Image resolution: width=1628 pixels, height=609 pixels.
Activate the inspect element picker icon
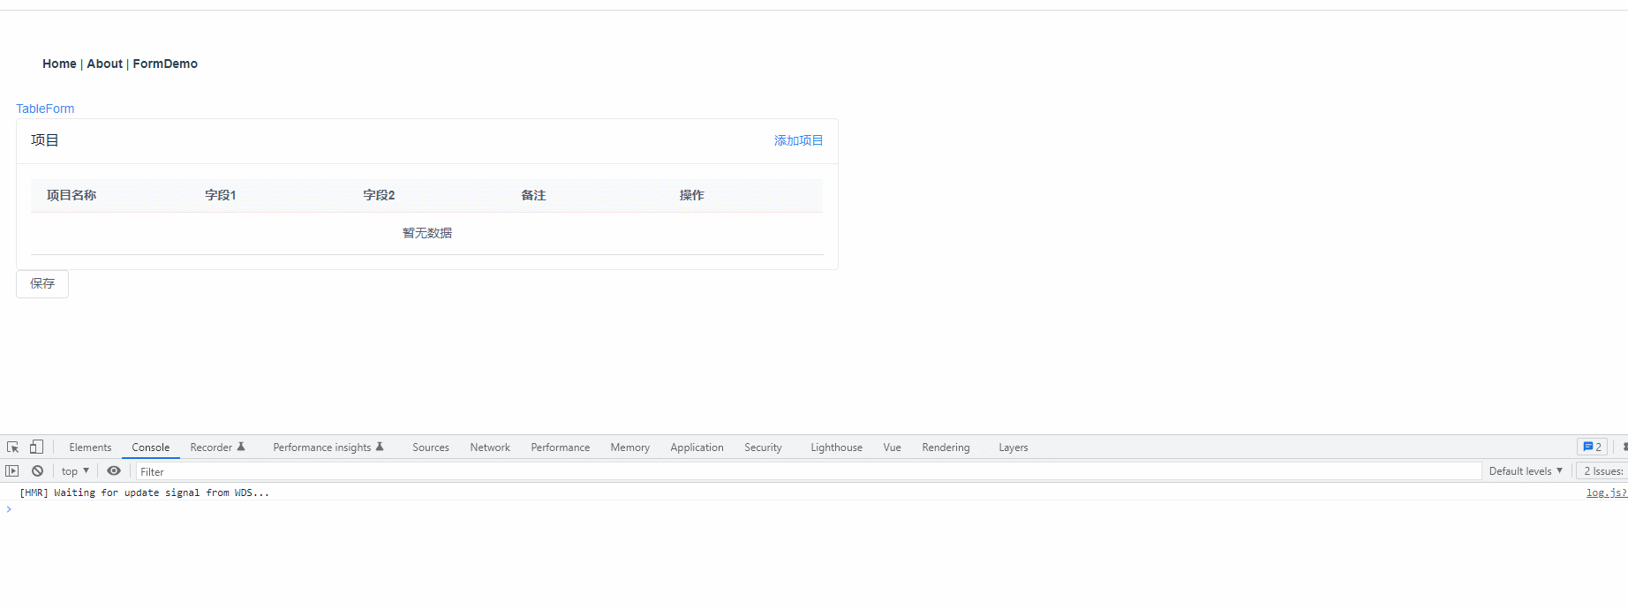pos(12,447)
